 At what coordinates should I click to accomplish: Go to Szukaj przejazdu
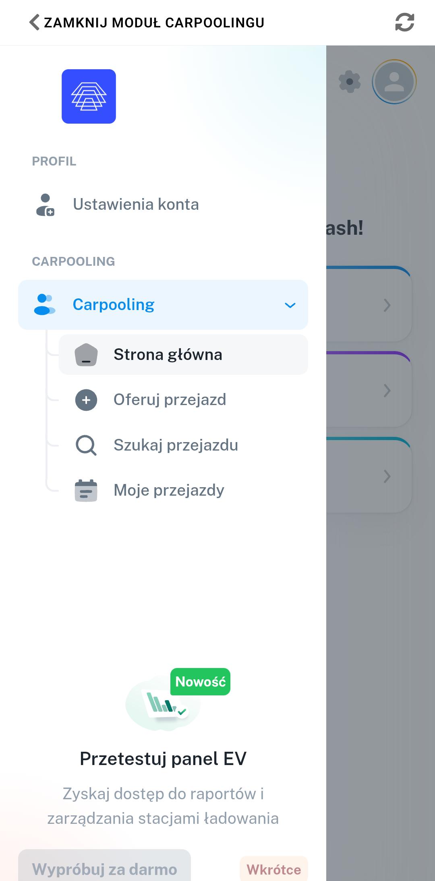coord(176,445)
